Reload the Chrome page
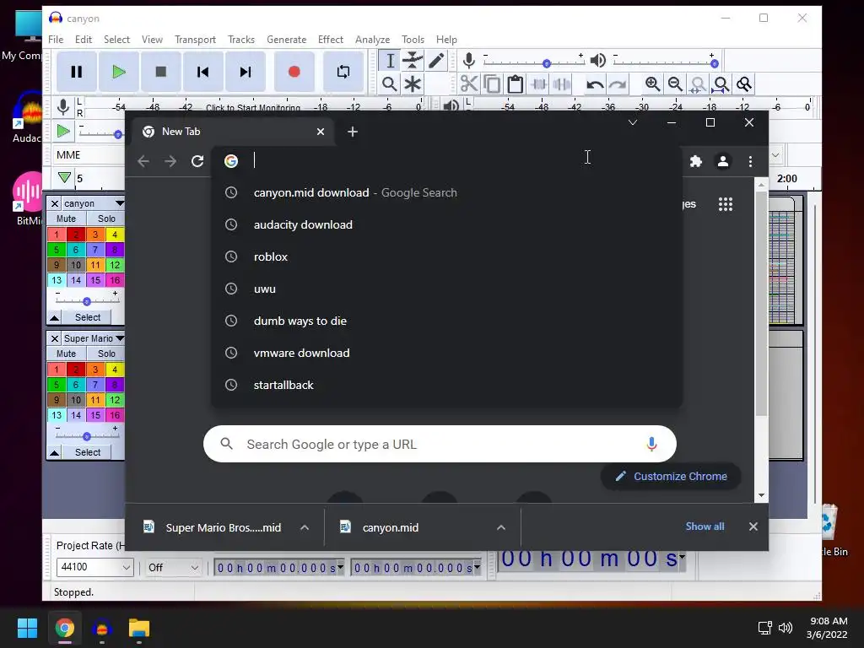 (x=197, y=161)
